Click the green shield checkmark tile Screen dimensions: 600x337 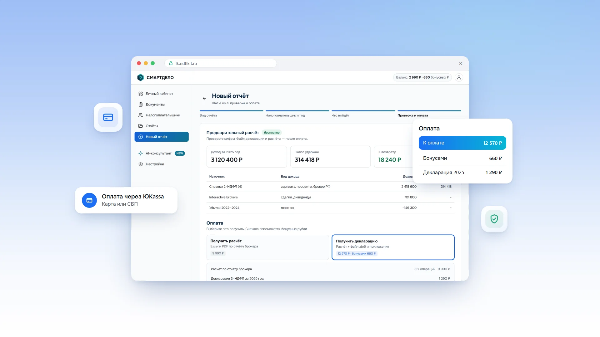494,219
